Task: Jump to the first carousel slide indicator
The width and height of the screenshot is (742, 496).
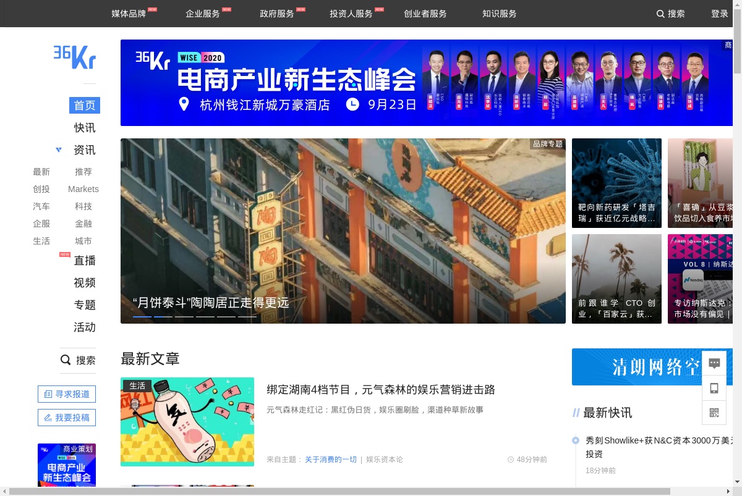Action: point(142,317)
